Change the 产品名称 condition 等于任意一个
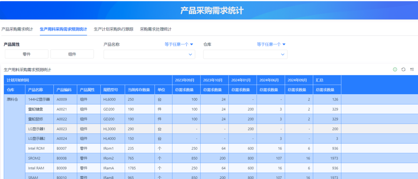 click(179, 45)
